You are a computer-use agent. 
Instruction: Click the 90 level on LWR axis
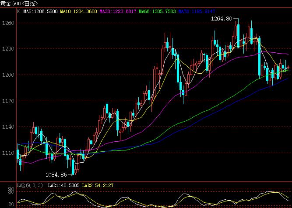click(11, 190)
